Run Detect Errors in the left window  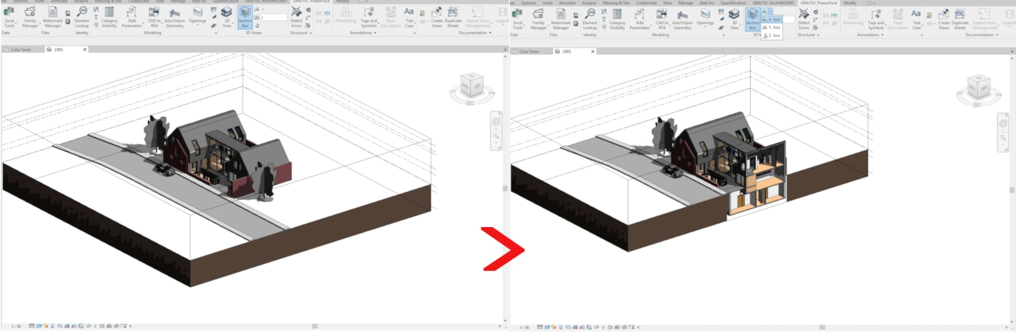[x=297, y=17]
